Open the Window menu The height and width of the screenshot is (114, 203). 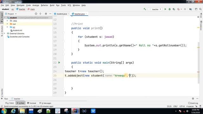[76, 5]
